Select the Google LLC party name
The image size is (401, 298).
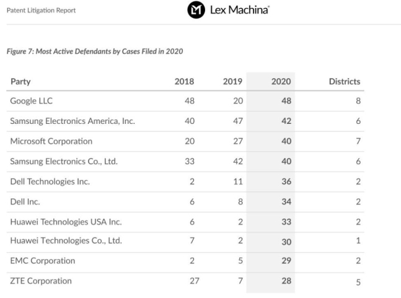tap(33, 101)
